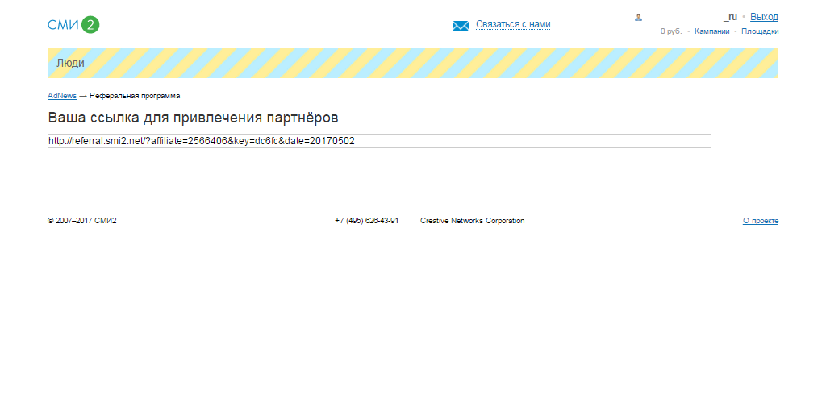Go to Площадки page
The image size is (826, 406).
[x=760, y=31]
